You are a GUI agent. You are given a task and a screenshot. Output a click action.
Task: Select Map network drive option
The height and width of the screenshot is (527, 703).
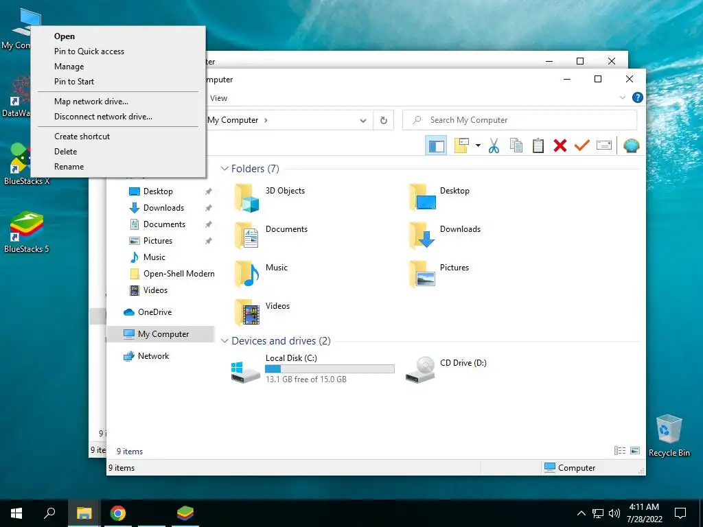pyautogui.click(x=118, y=102)
